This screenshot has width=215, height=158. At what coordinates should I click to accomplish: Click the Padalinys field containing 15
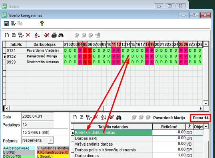[37, 124]
